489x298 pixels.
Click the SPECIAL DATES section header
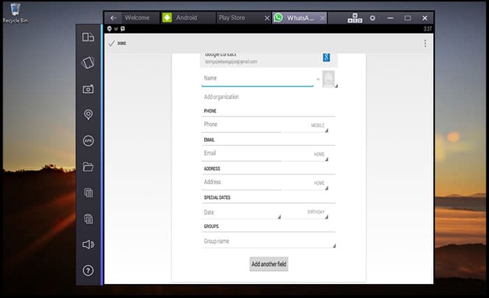[x=217, y=198]
